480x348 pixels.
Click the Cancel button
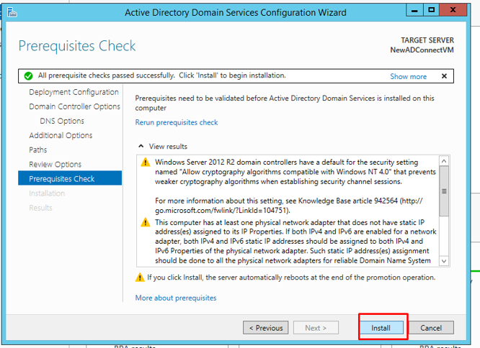pos(431,328)
